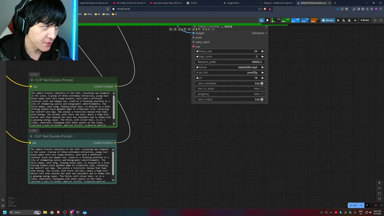Open the ComfyUI Manager
The height and width of the screenshot is (216, 384).
coord(328,20)
